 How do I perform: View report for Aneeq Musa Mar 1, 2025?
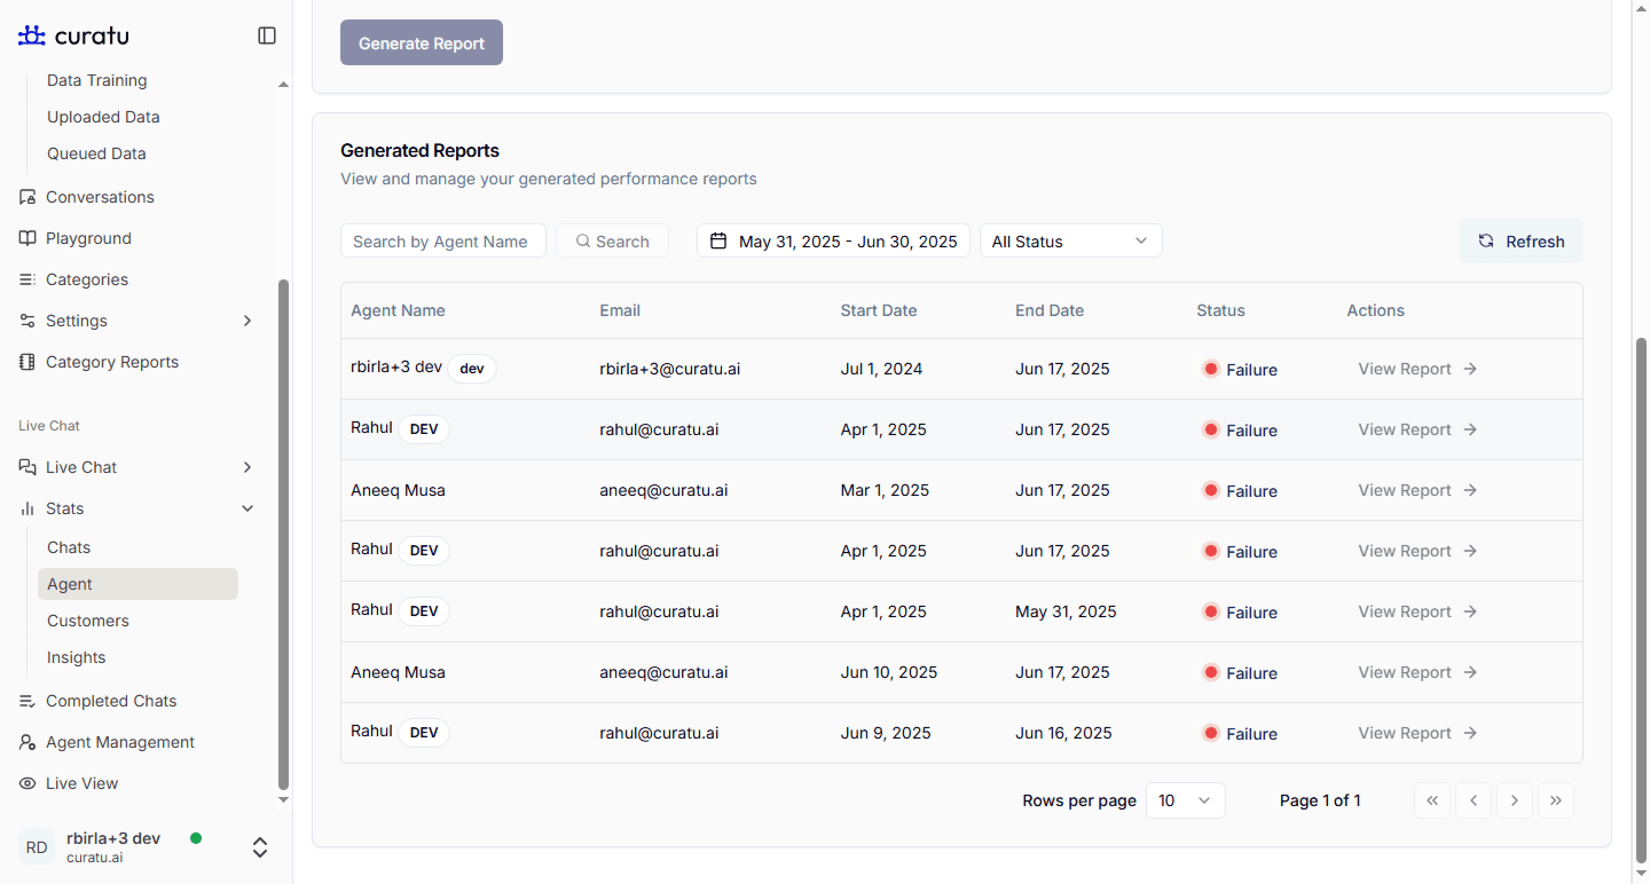pyautogui.click(x=1417, y=490)
